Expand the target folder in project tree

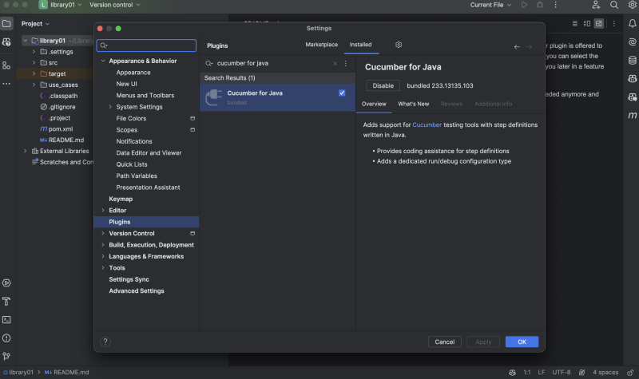34,73
